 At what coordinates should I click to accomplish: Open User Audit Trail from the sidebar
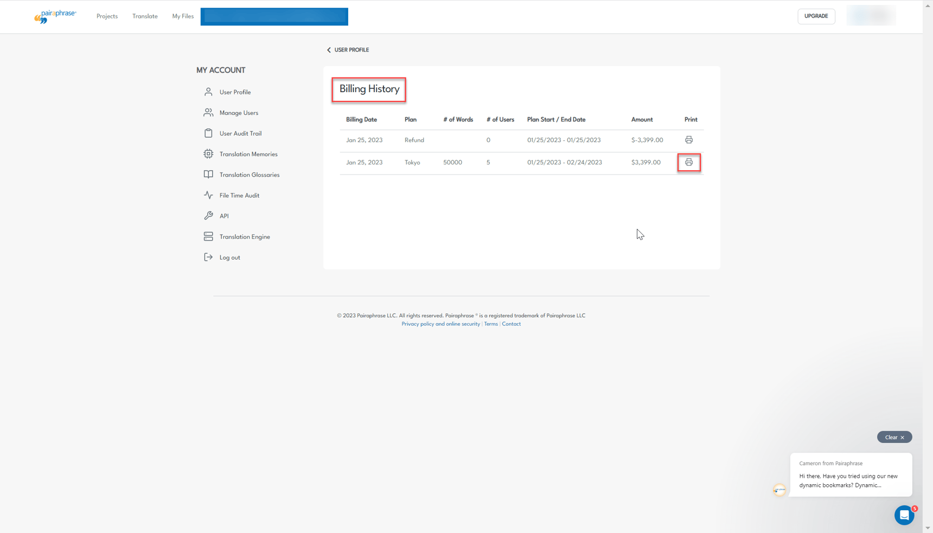click(x=208, y=133)
